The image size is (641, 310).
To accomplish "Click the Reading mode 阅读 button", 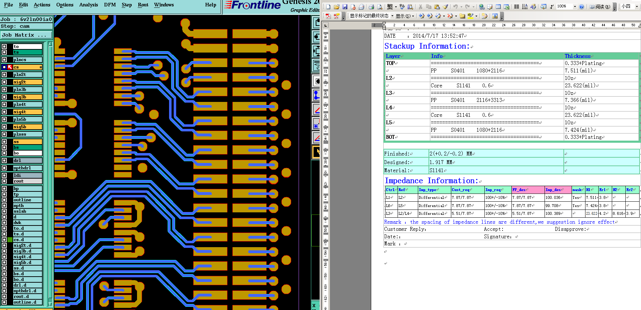I will (x=600, y=7).
